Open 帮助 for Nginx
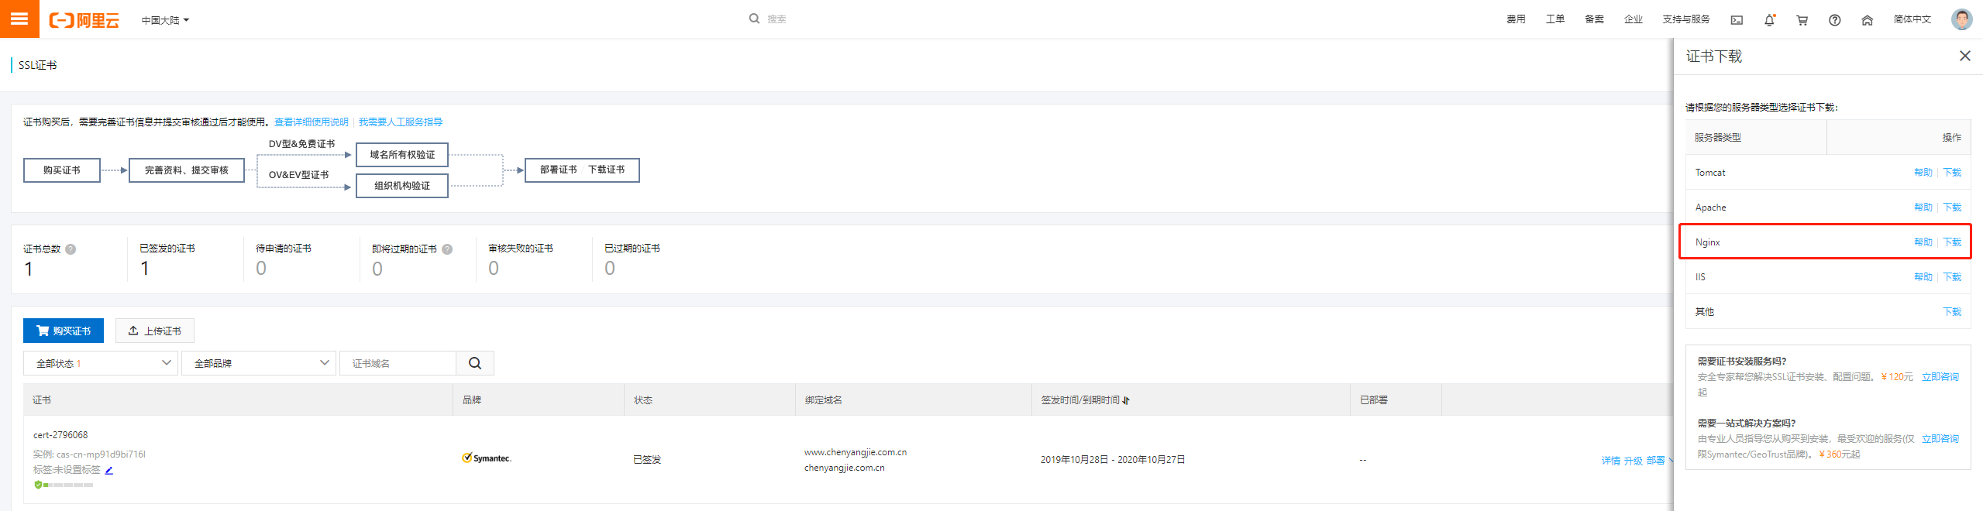1983x511 pixels. point(1923,242)
